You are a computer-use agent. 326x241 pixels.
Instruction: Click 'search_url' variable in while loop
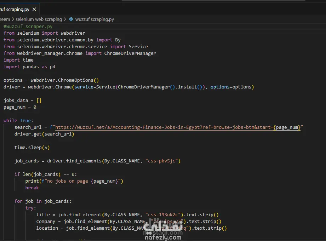tap(28, 127)
